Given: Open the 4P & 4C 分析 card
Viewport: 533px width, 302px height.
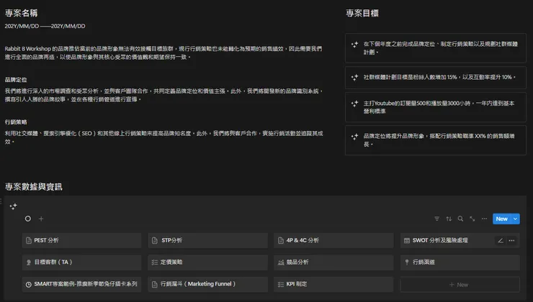Looking at the screenshot, I should point(333,240).
